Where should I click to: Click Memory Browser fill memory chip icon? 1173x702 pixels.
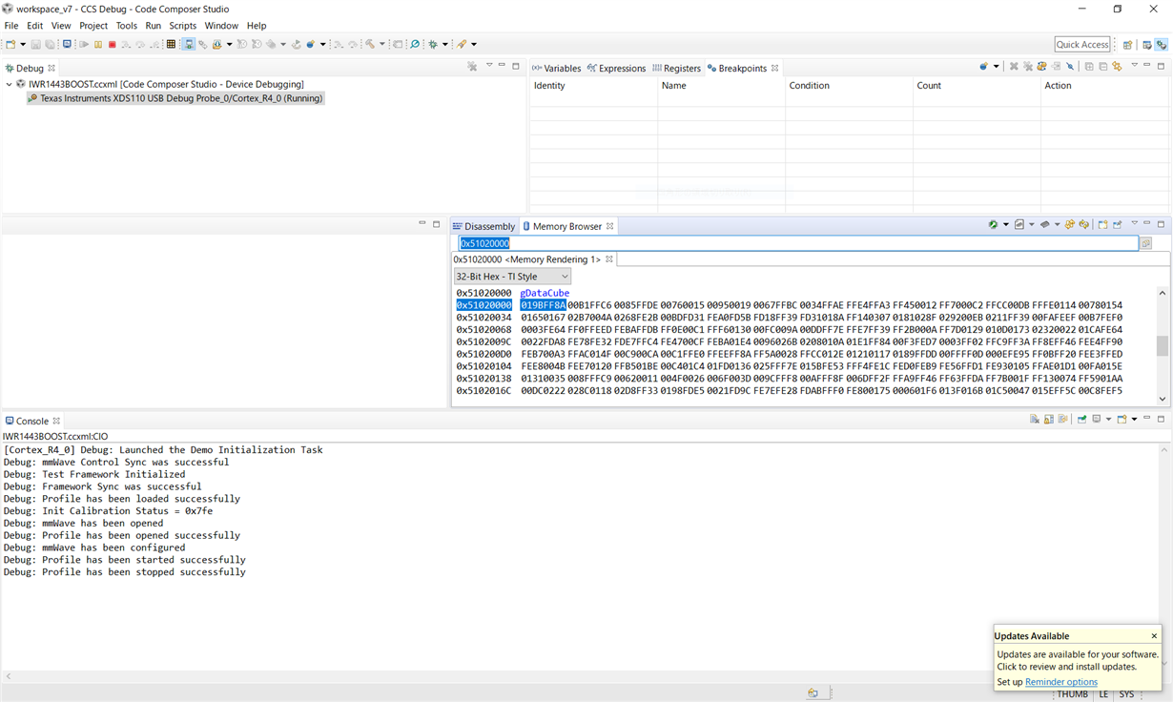(x=1045, y=224)
